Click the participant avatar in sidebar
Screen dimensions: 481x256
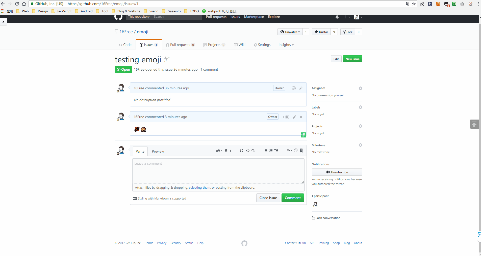(315, 204)
